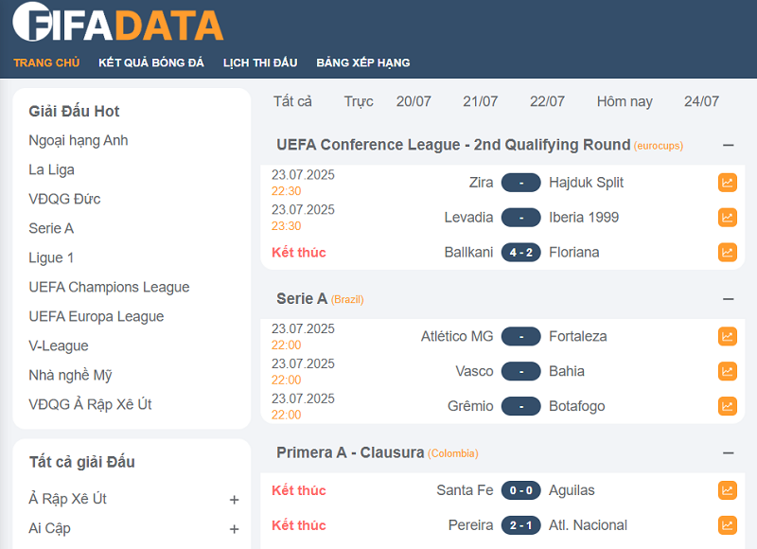Image resolution: width=757 pixels, height=549 pixels.
Task: Click chart icon for Grêmio vs Botafogo
Action: click(727, 407)
